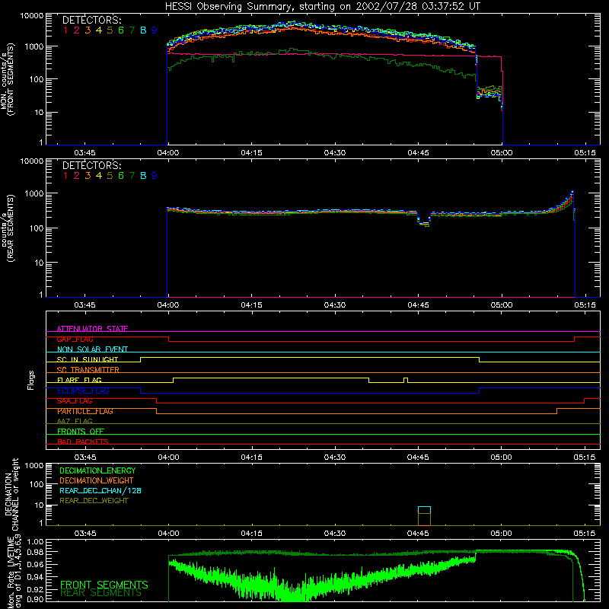Click the FLARE_FLAG label
This screenshot has width=609, height=609.
point(79,380)
